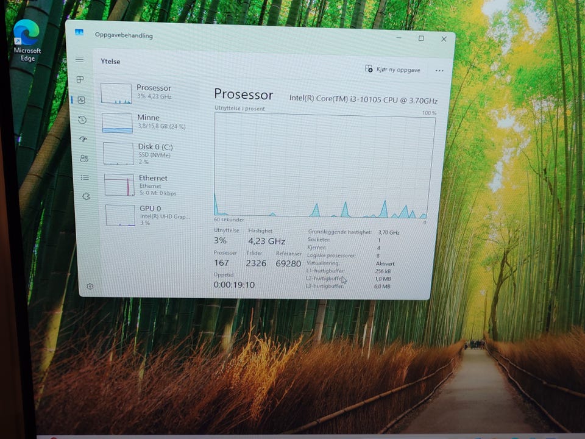Click the Intel Core i3-10105 CPU name text

(363, 99)
